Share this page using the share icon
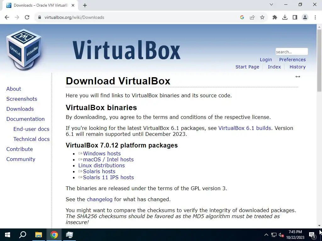The image size is (322, 241). pyautogui.click(x=252, y=18)
